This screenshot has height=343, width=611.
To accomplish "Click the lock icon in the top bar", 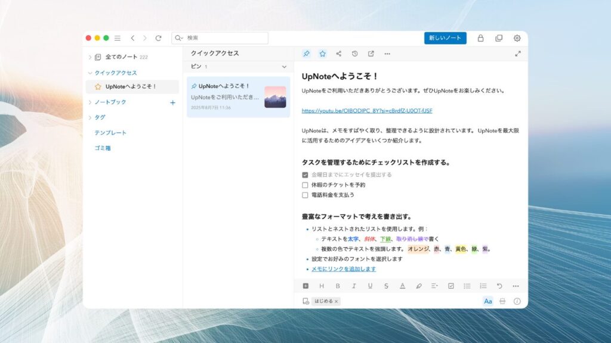I will 480,38.
